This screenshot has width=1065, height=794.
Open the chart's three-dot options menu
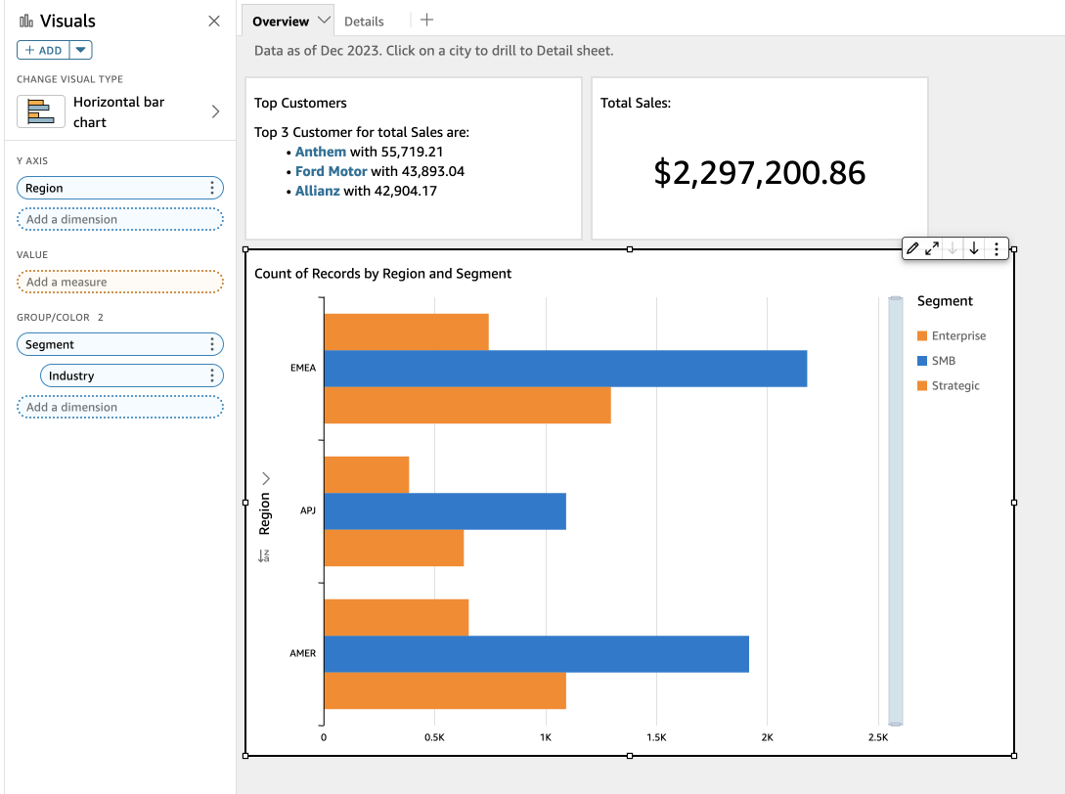(997, 248)
